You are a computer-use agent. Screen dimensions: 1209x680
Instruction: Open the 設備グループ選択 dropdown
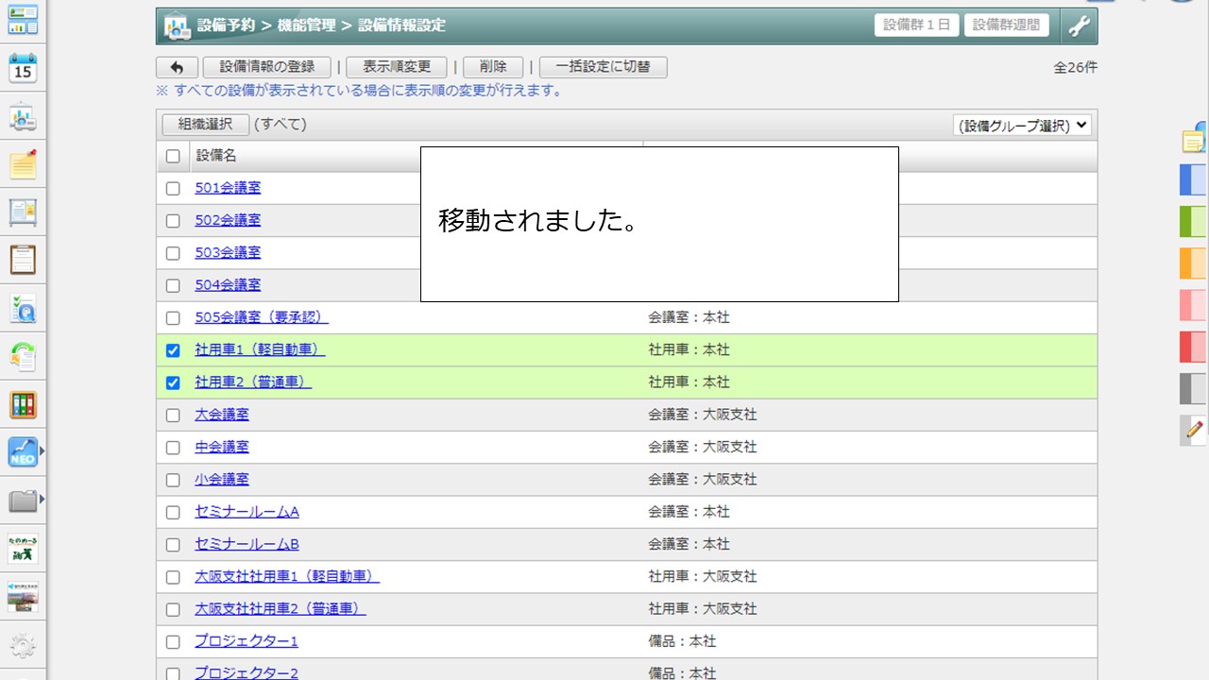(1022, 126)
